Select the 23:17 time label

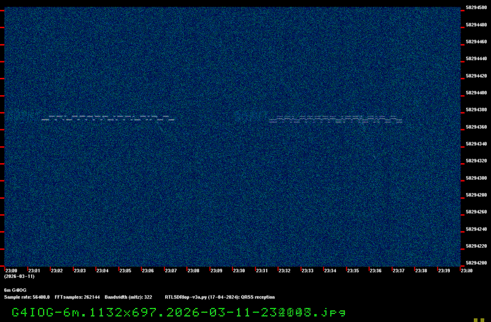point(398,270)
